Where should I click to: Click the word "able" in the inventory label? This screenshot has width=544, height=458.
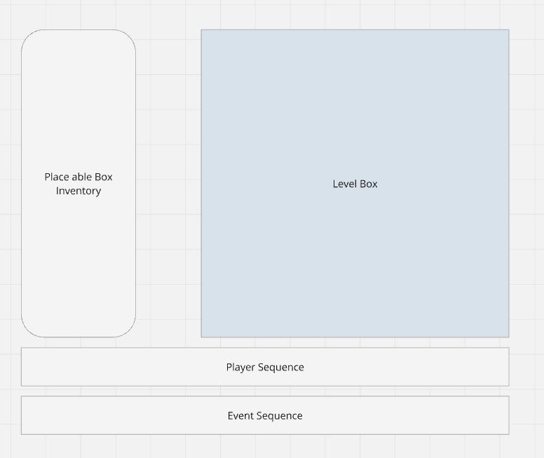[x=82, y=177]
